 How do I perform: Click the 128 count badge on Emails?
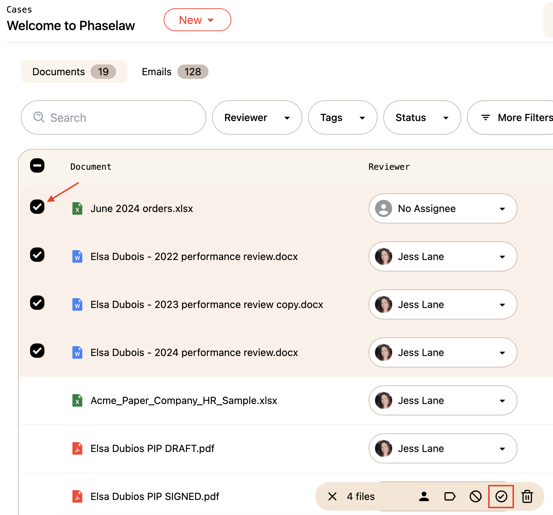coord(193,72)
